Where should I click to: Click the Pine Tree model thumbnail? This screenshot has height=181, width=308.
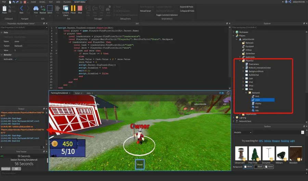255,154
